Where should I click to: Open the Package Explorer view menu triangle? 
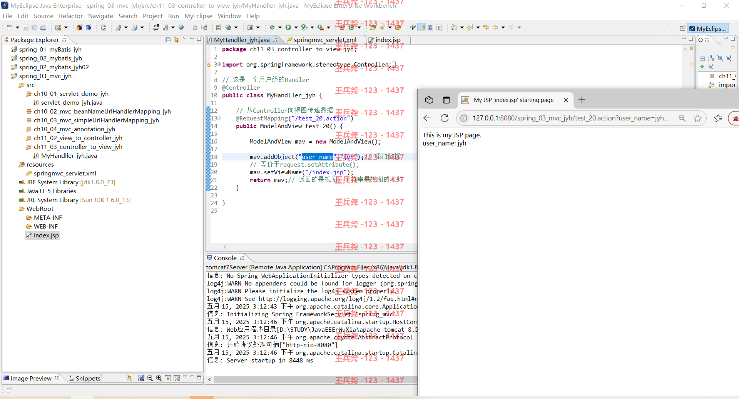coord(185,38)
